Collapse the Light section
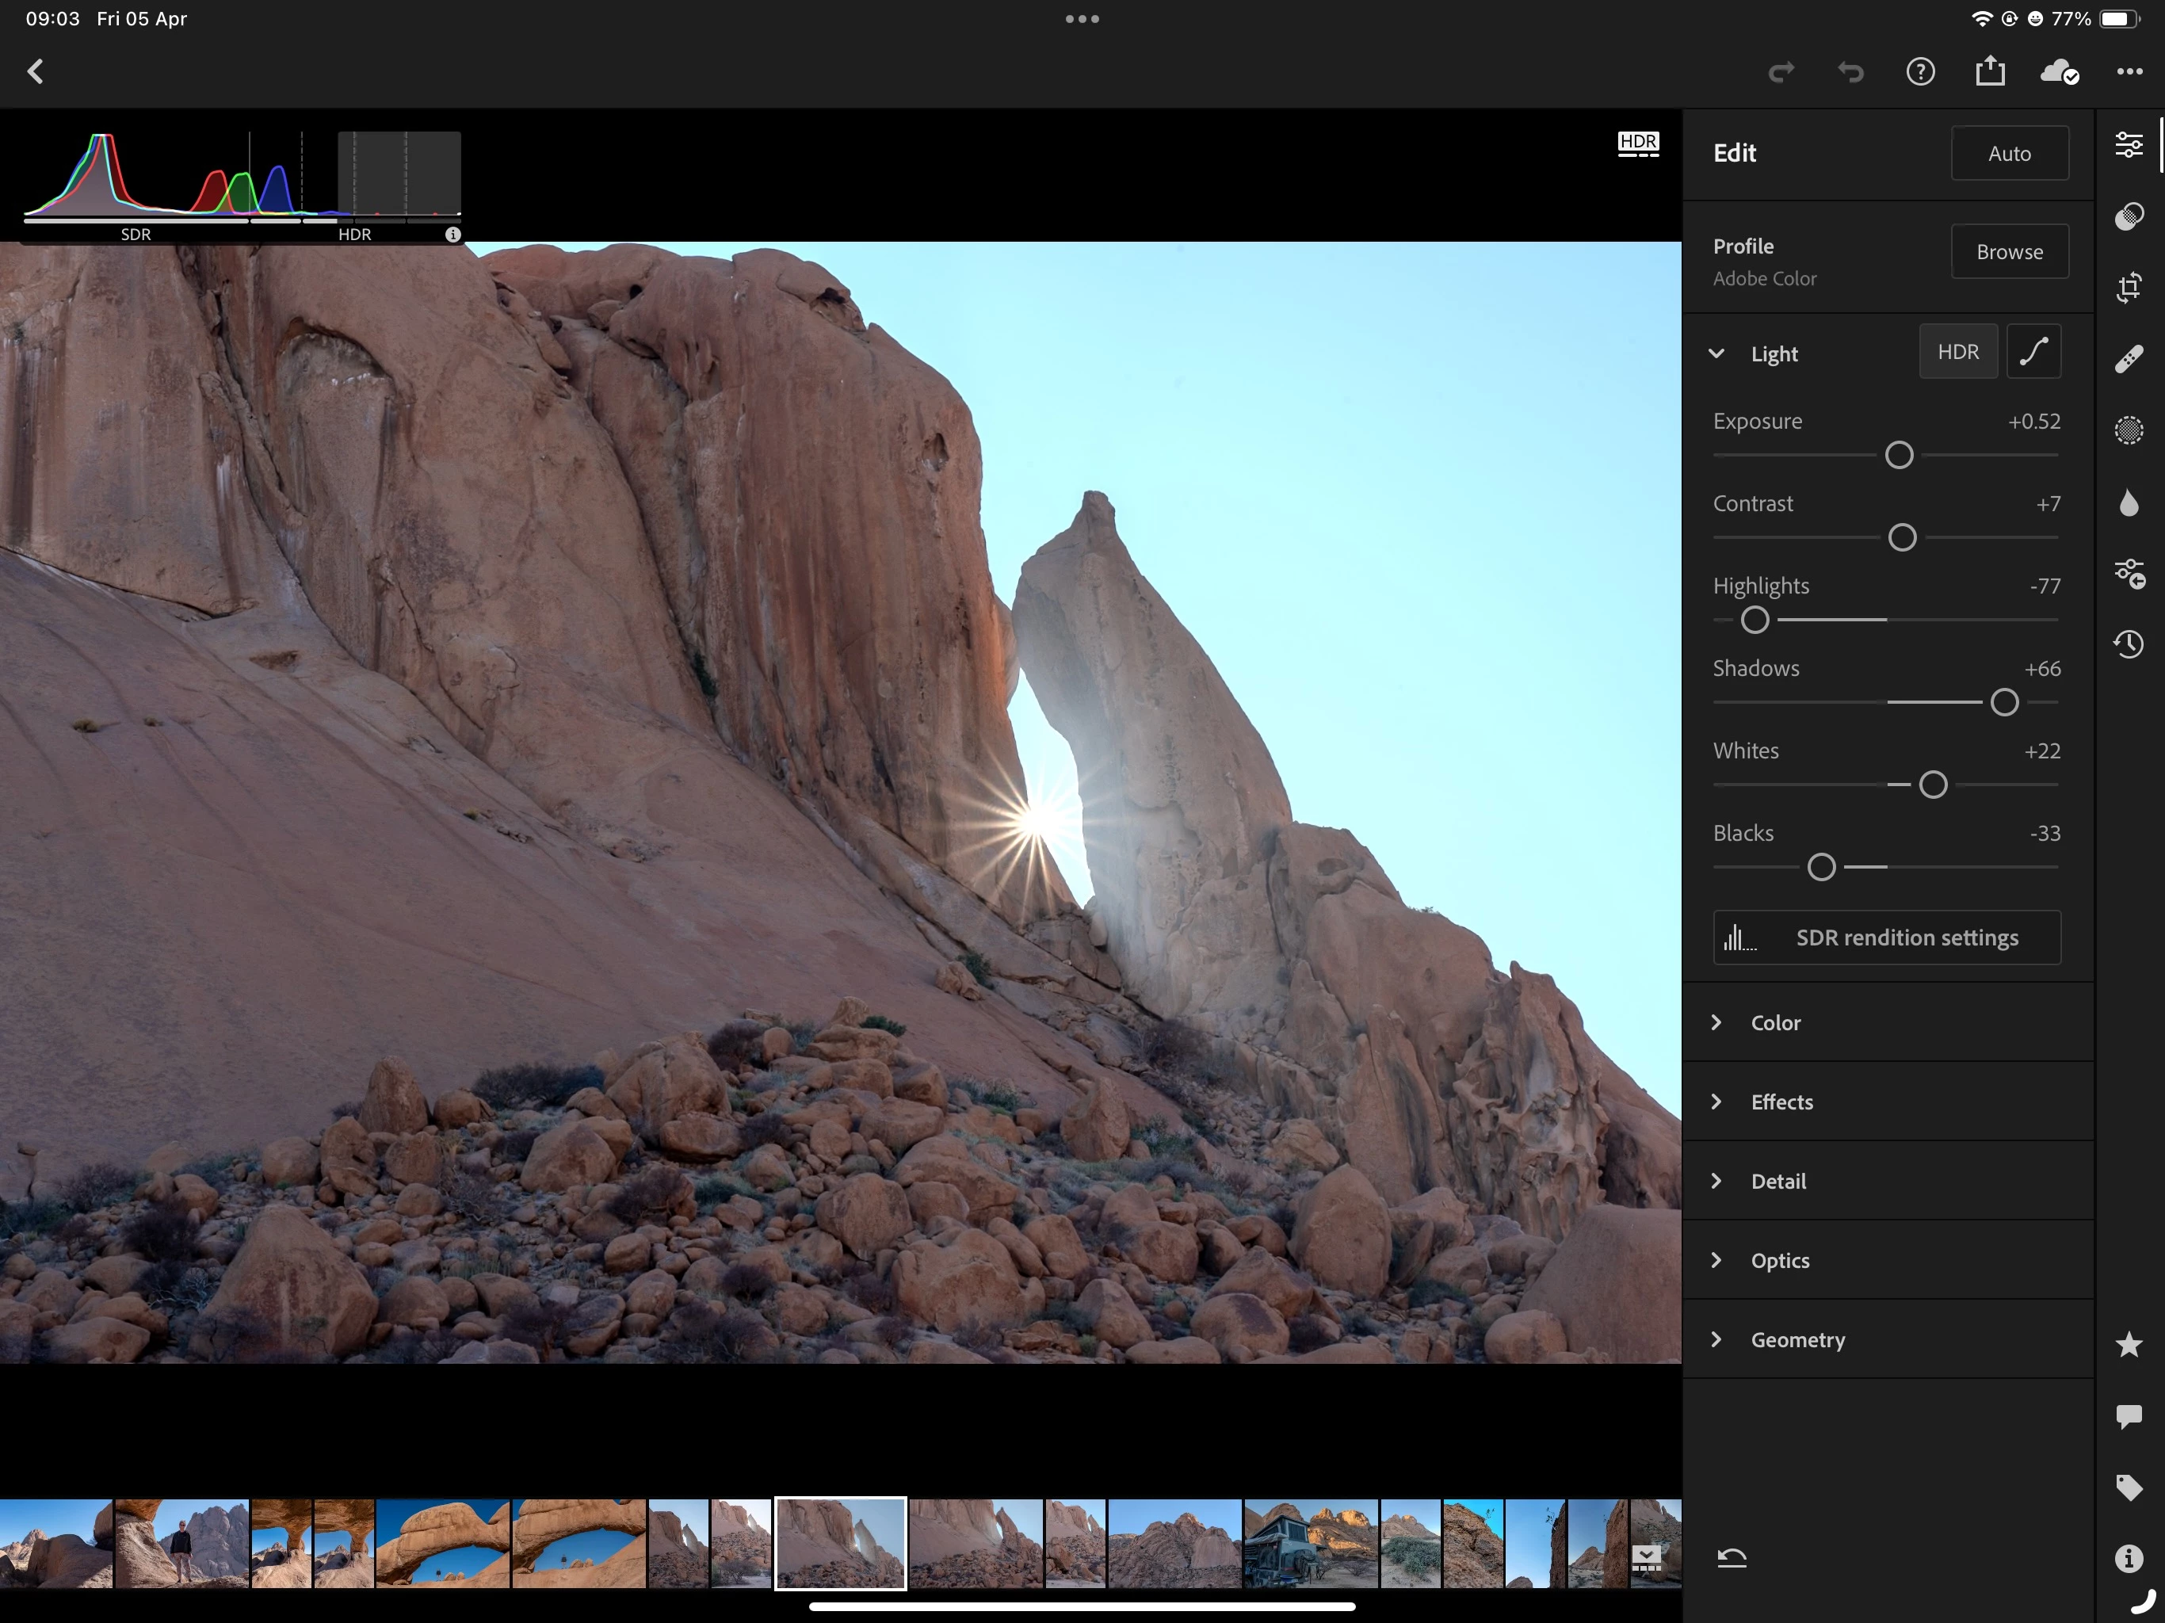The width and height of the screenshot is (2165, 1623). click(1716, 353)
